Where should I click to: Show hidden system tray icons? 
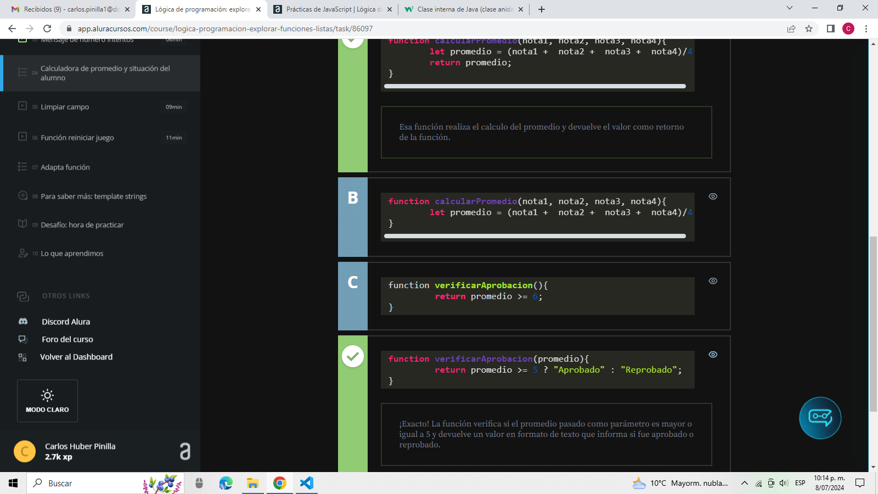744,483
